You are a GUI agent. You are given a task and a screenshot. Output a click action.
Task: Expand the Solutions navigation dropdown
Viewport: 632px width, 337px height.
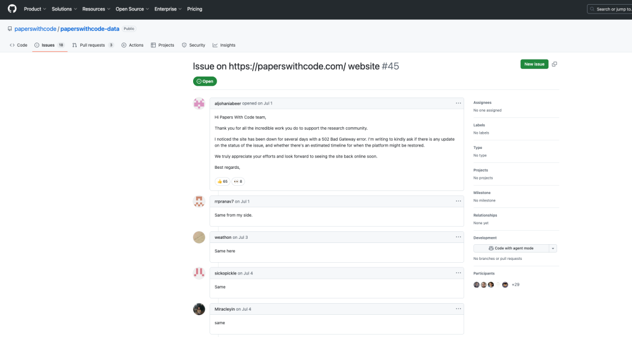pyautogui.click(x=64, y=9)
